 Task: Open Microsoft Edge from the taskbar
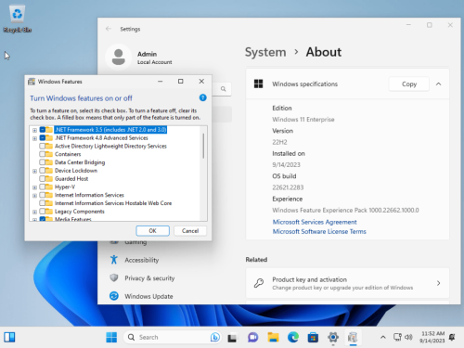click(x=292, y=337)
